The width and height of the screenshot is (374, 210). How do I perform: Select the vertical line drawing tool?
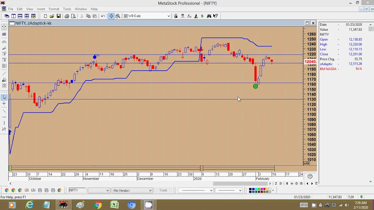pos(4,123)
